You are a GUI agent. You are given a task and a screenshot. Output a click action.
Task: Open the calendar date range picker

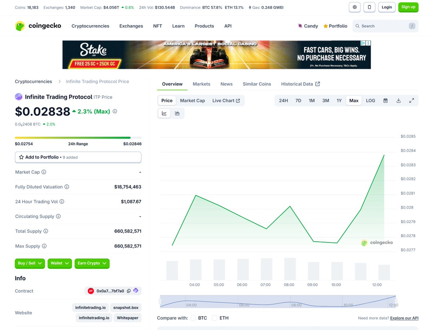click(385, 101)
